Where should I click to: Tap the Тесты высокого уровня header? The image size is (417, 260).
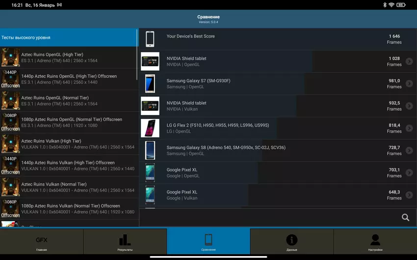pos(69,38)
